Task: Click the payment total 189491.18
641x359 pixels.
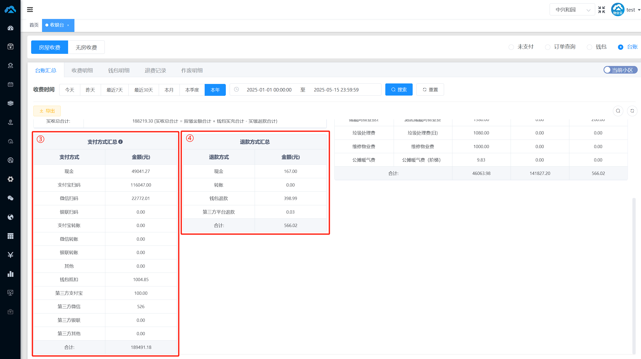Action: pos(141,347)
